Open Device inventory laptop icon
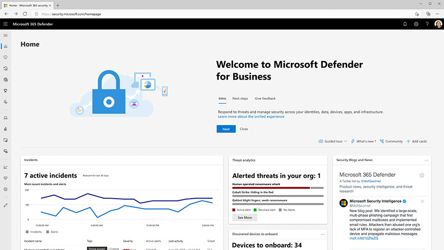This screenshot has width=444, height=250. click(x=6, y=118)
